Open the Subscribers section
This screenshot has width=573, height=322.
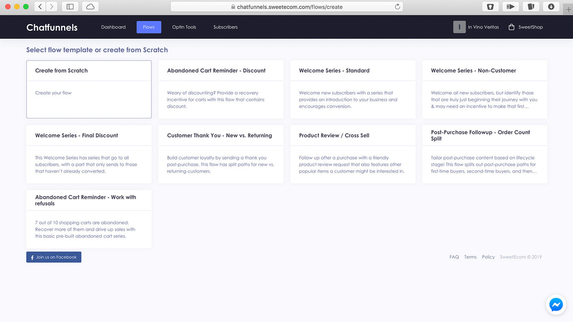[225, 27]
